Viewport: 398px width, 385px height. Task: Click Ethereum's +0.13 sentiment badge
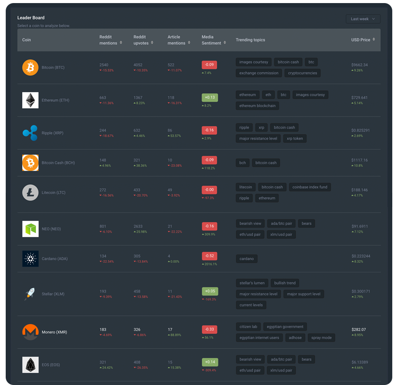coord(210,98)
